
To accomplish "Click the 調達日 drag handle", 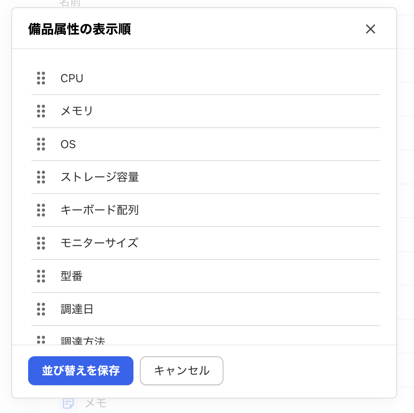I will point(41,309).
